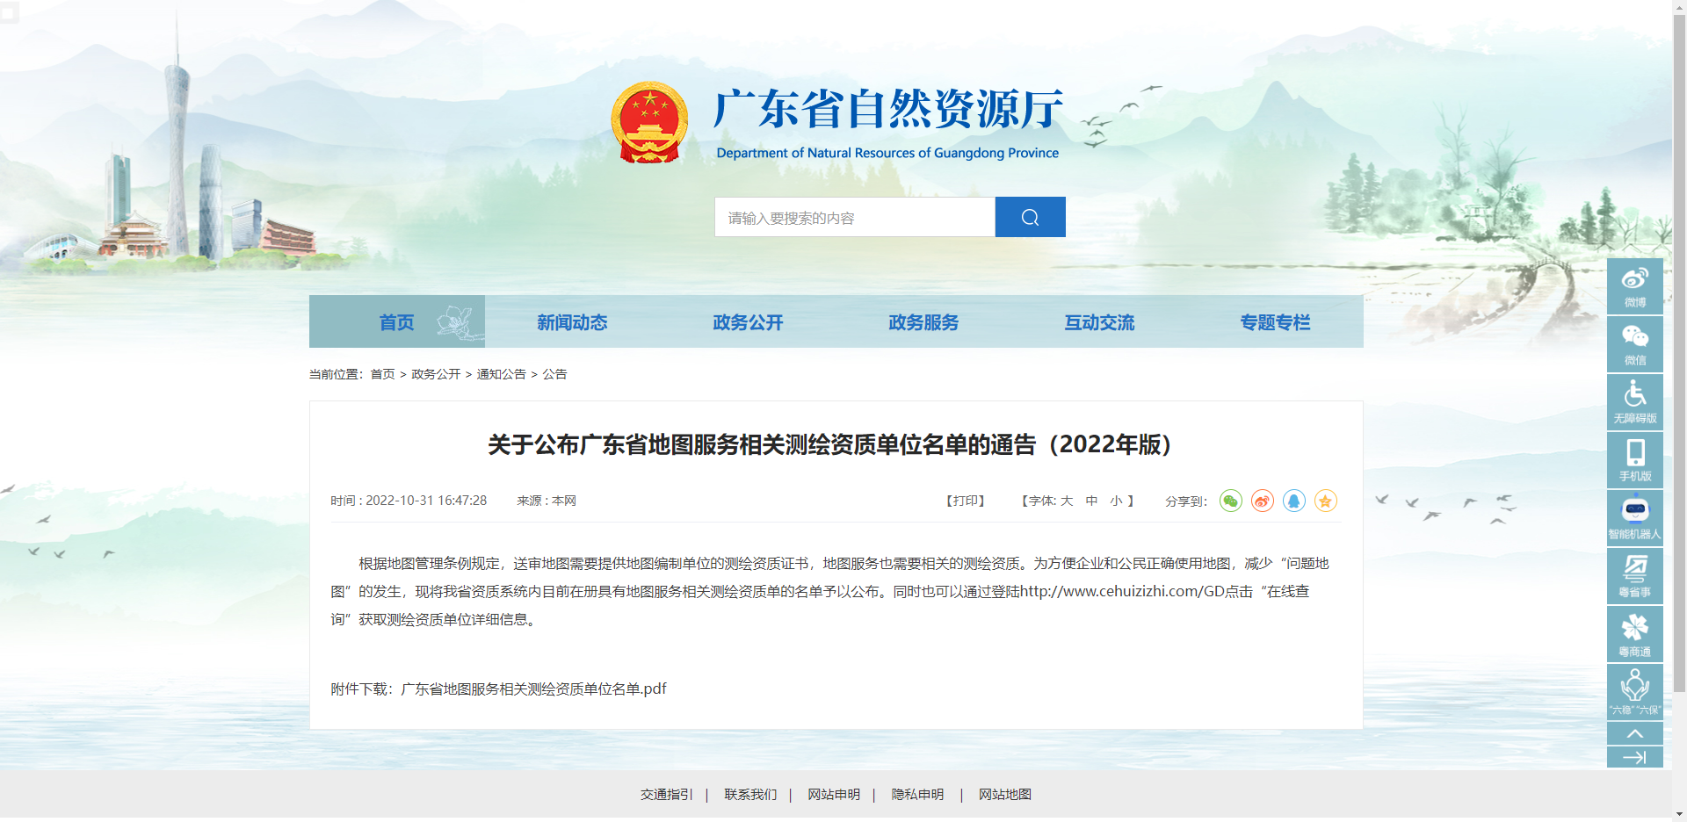Viewport: 1687px width, 822px height.
Task: Share the article to Weibo
Action: (x=1262, y=501)
